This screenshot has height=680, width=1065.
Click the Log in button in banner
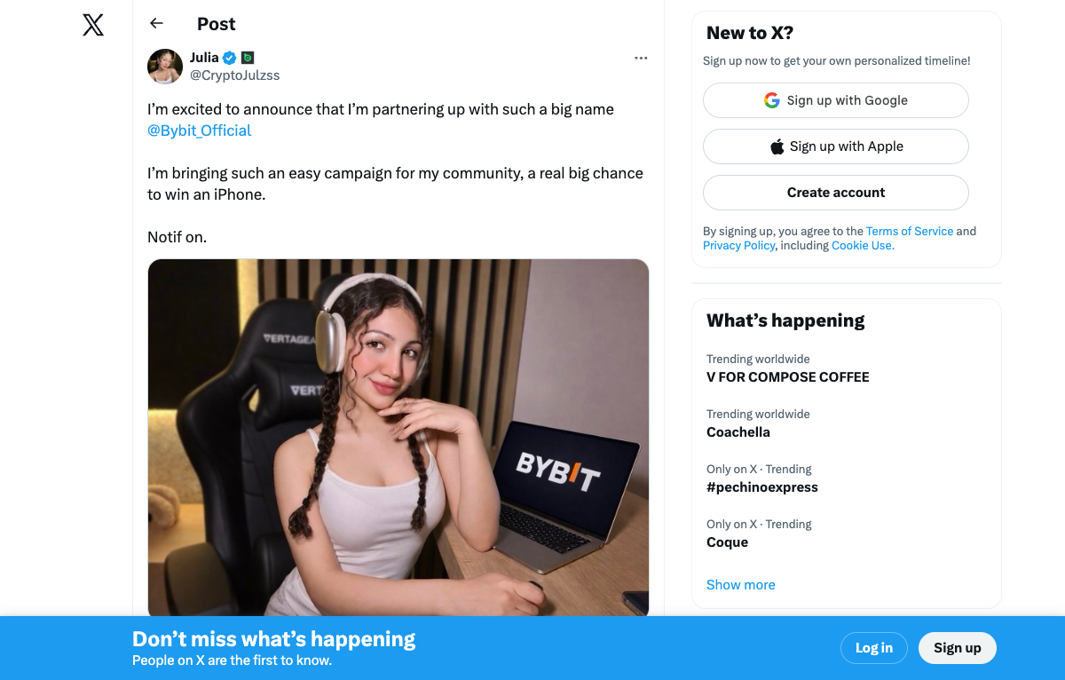(x=873, y=648)
